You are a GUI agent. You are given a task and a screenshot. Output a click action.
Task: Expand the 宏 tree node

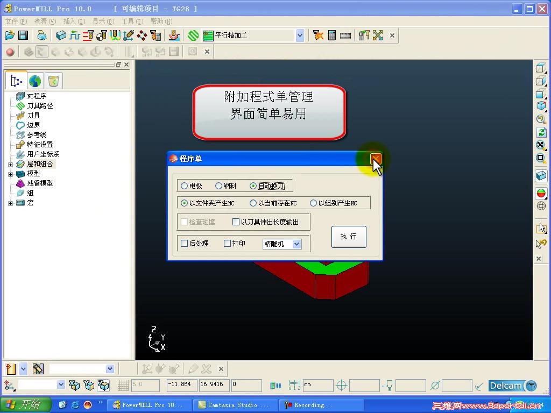10,203
